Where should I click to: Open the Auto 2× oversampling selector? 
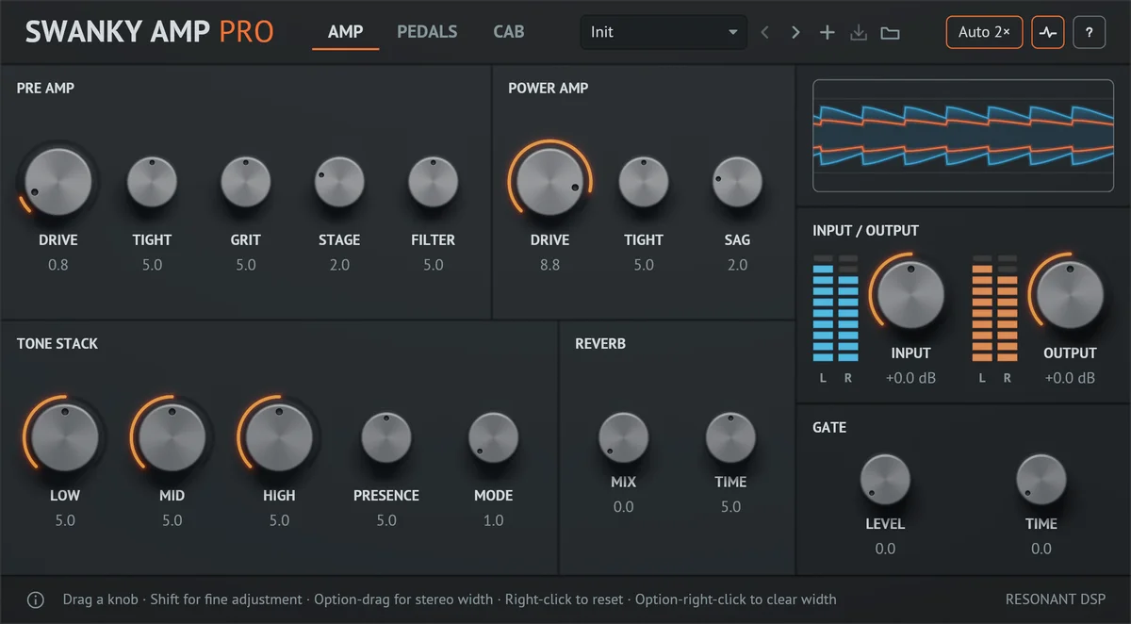984,32
